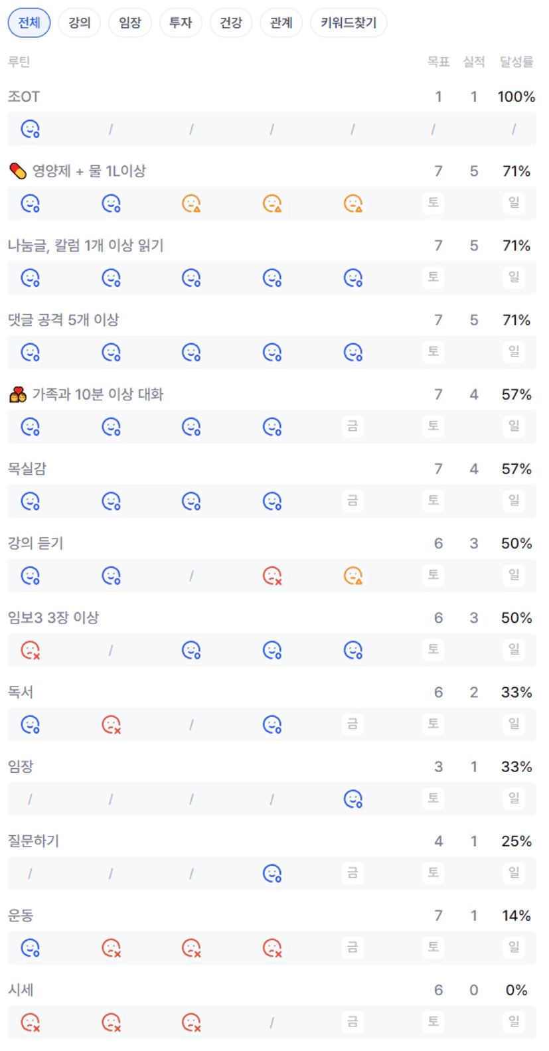Click the orange warning face in 강의 듣기 row
This screenshot has width=549, height=1051.
tap(353, 576)
